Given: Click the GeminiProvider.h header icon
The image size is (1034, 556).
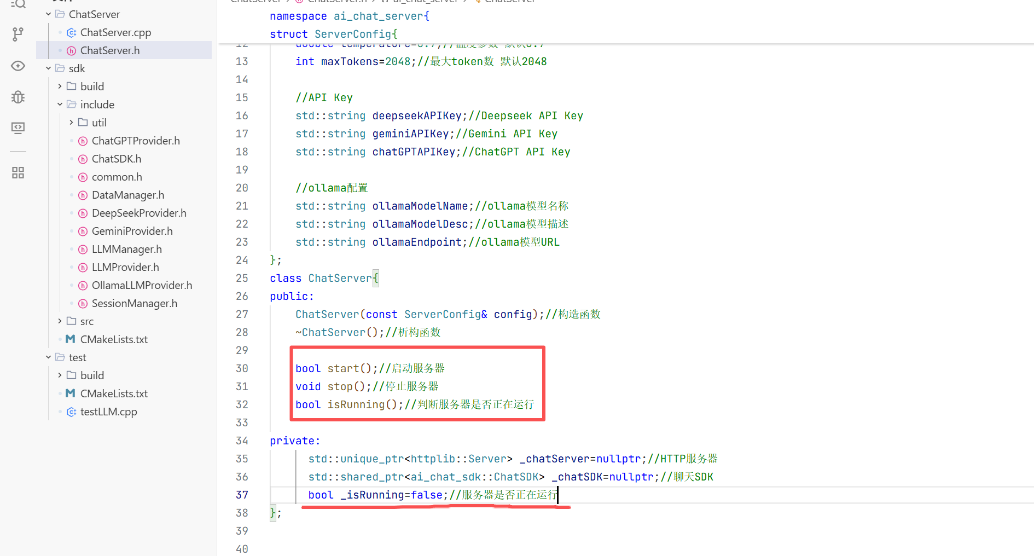Looking at the screenshot, I should 83,231.
